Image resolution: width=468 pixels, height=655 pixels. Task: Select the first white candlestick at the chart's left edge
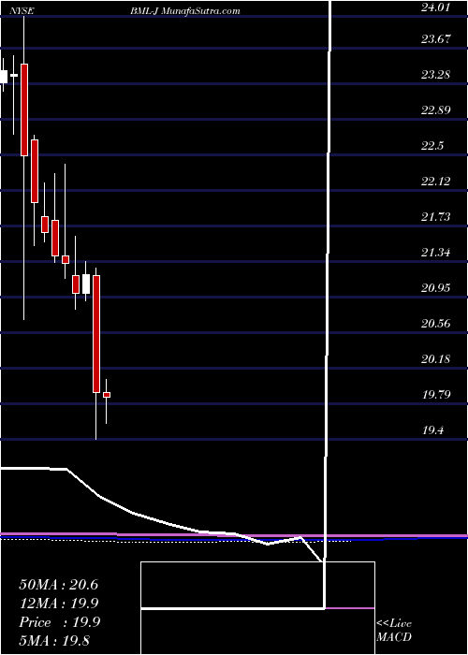4,77
